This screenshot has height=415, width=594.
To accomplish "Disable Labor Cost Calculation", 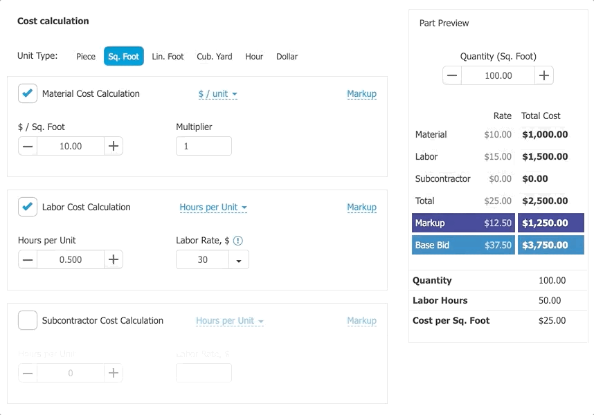I will click(x=28, y=207).
